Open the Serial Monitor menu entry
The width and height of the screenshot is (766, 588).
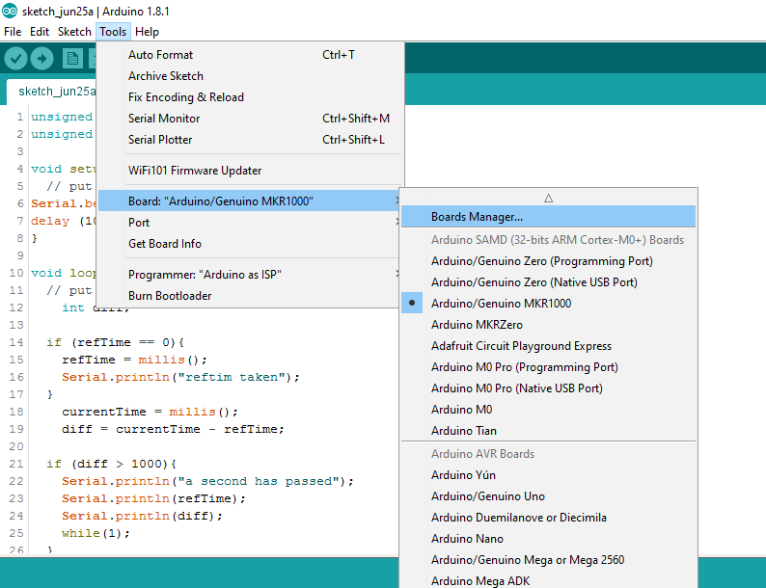[x=164, y=119]
